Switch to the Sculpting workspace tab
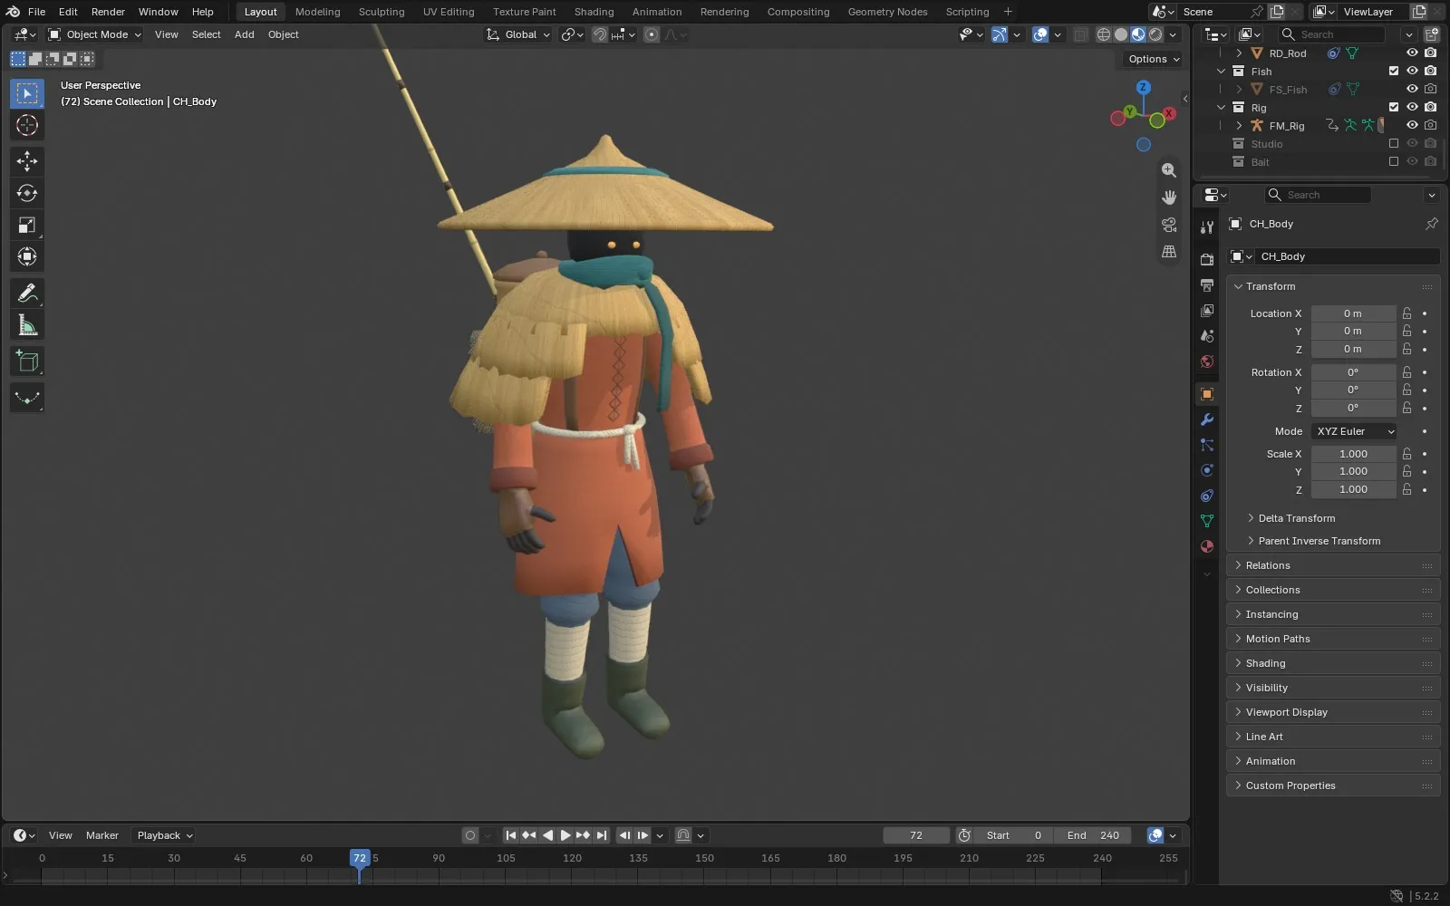Screen dimensions: 1450x906 (x=382, y=12)
